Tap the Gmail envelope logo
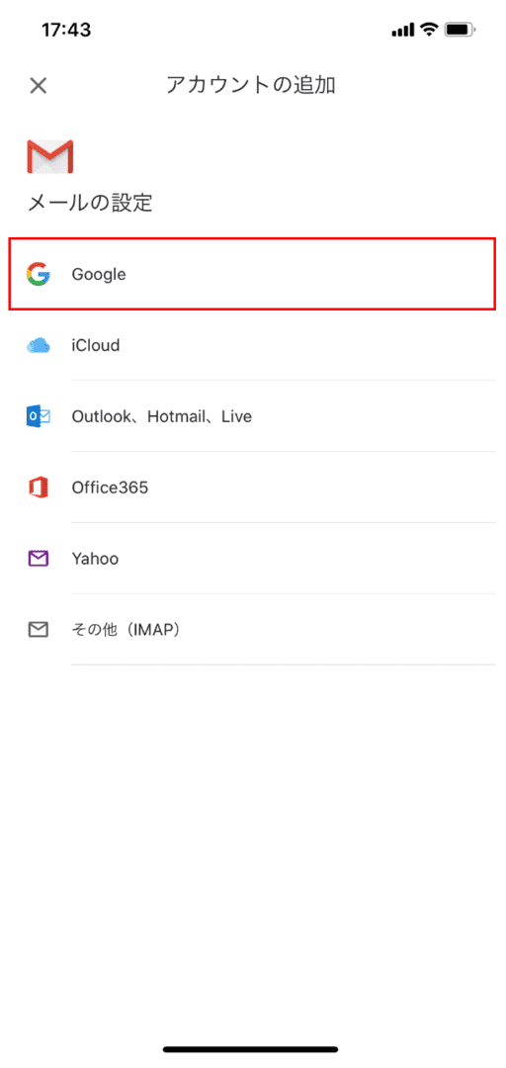This screenshot has height=1068, width=506. [x=49, y=156]
